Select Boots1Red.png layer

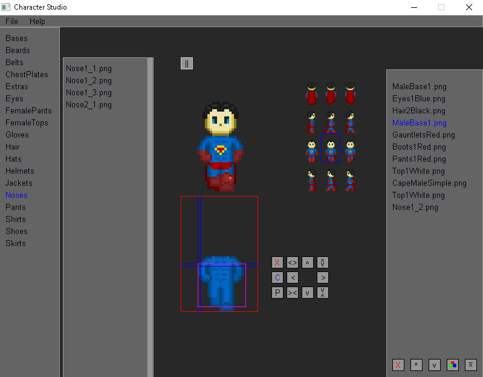[419, 147]
